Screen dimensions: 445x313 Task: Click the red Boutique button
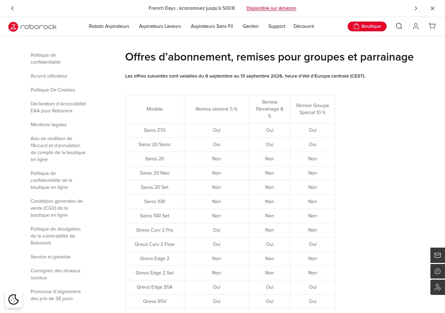click(x=367, y=26)
